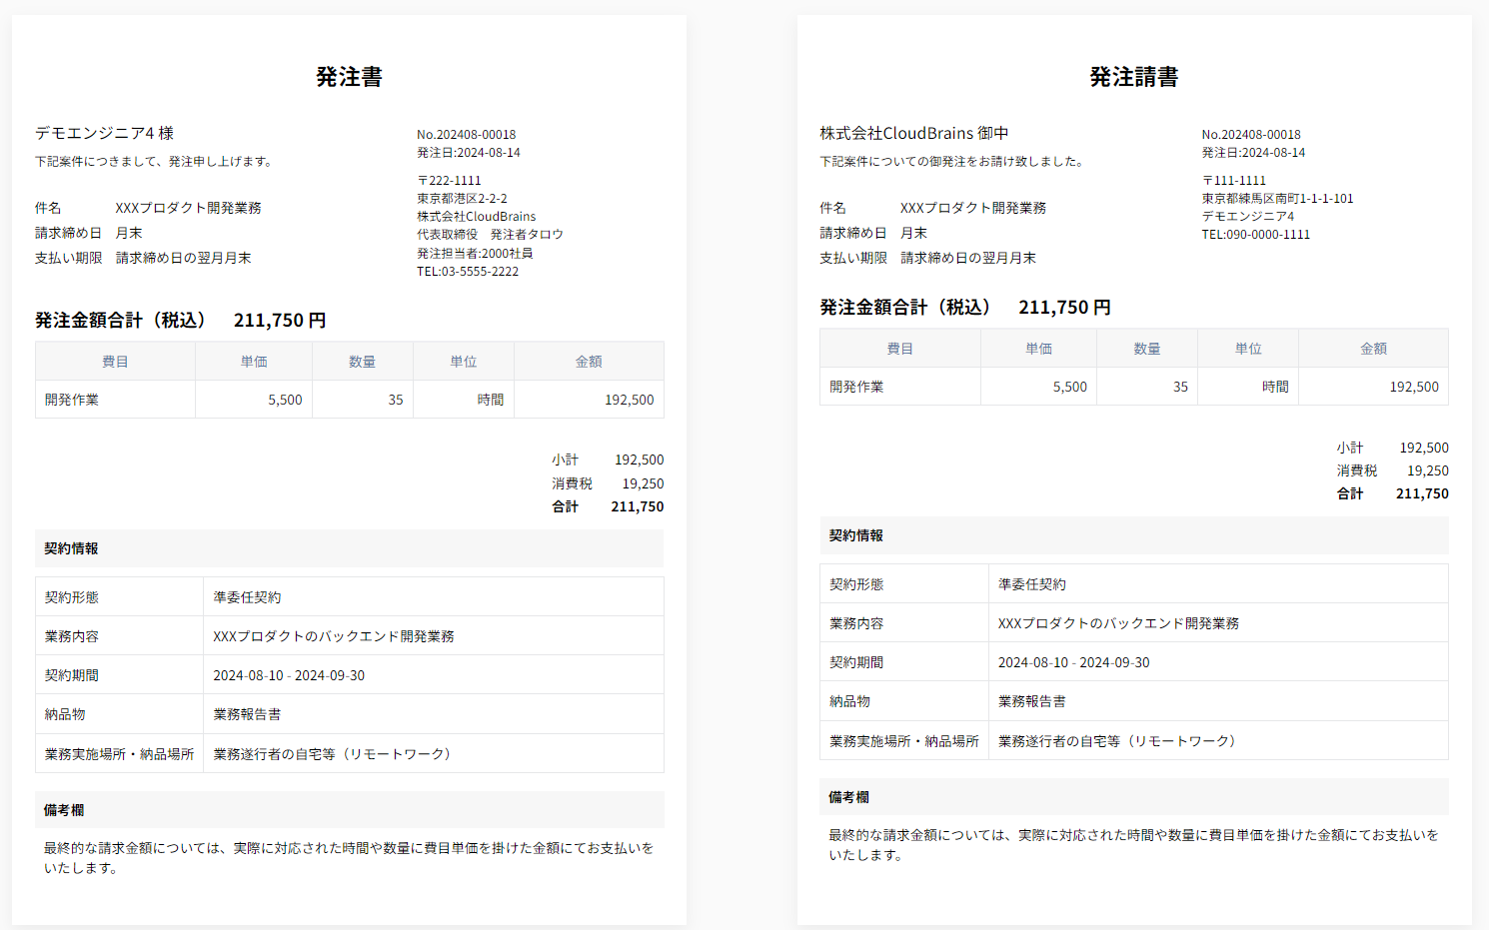This screenshot has width=1489, height=930.
Task: Select the addressee 'デモエンジニア4 様'
Action: pos(105,133)
